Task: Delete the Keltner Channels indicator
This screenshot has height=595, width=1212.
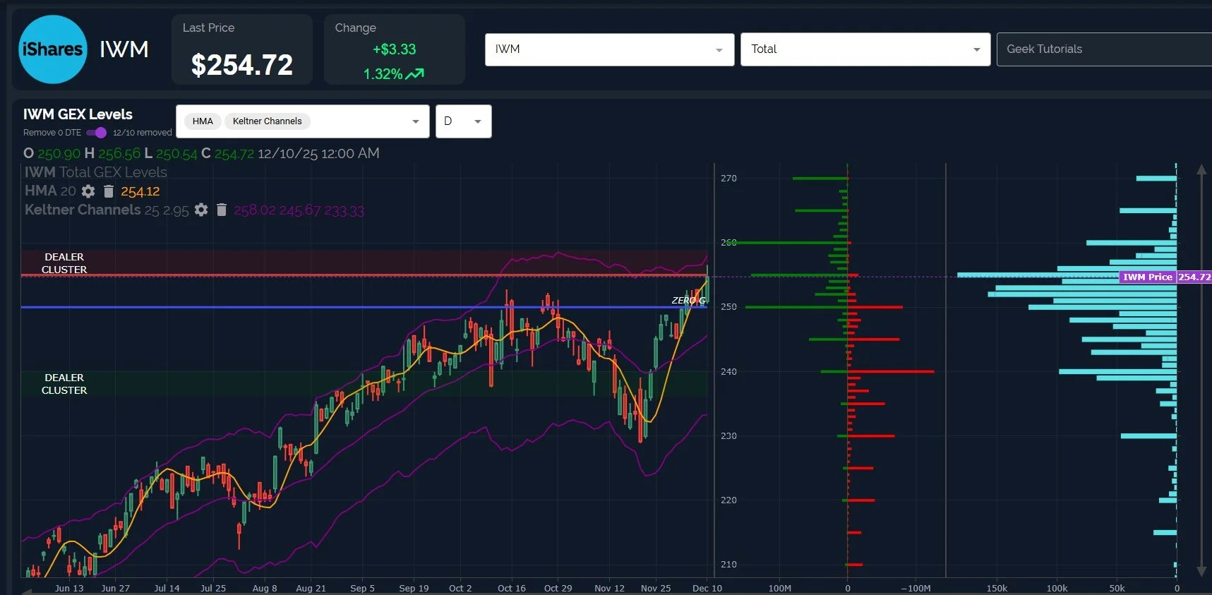Action: pyautogui.click(x=222, y=210)
